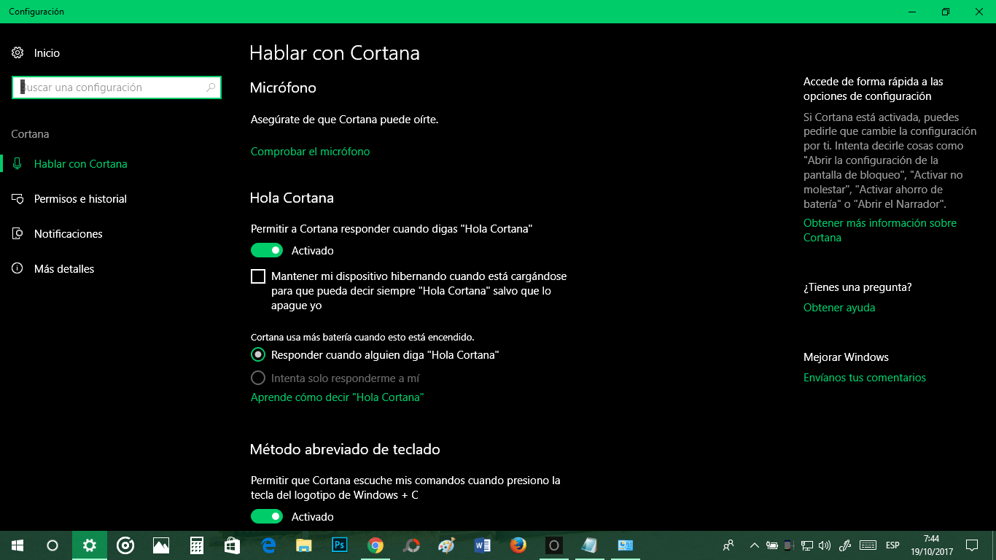Open File Explorer on the taskbar

click(x=304, y=545)
